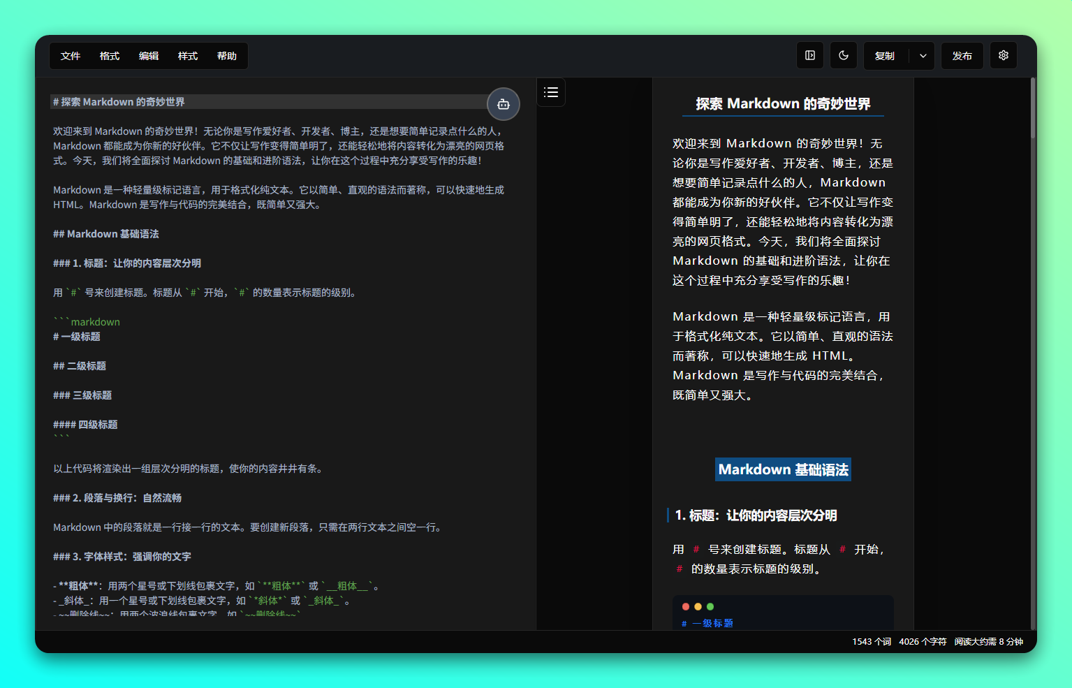Click the editor line '### 三级标题'

82,395
